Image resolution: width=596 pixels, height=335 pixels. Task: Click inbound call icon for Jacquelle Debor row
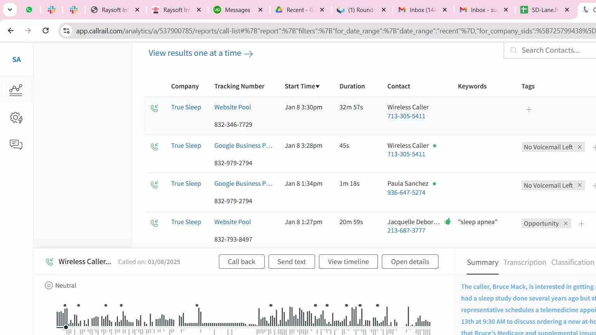coord(154,223)
